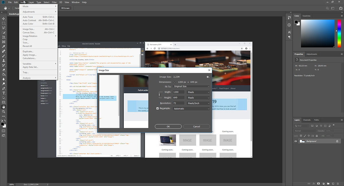344x186 pixels.
Task: Cancel the Image Size dialog
Action: 197,126
